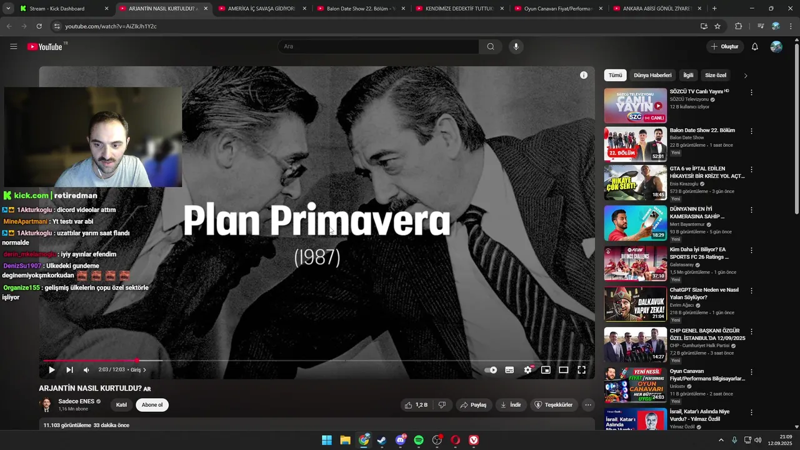Open Opera browser from taskbar

[x=456, y=440]
